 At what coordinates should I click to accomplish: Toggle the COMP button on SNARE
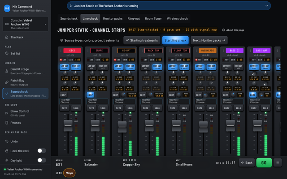90,95
